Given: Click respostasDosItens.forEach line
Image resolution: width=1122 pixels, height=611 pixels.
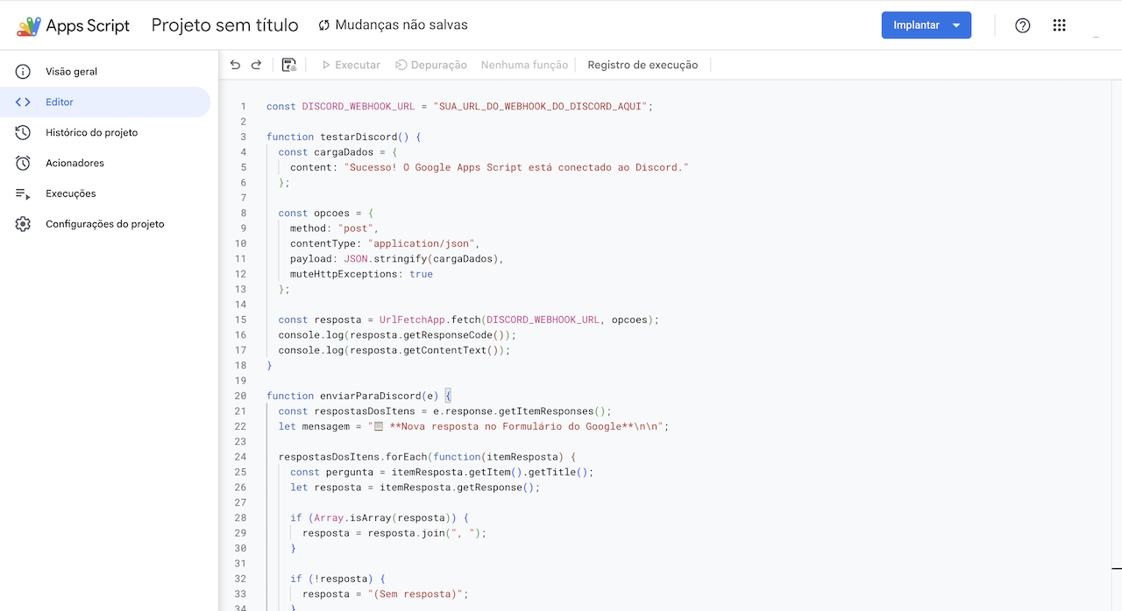Looking at the screenshot, I should (427, 457).
